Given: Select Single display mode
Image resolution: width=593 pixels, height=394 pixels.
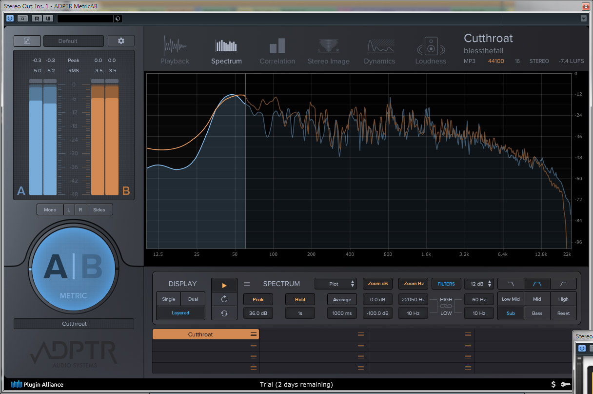Looking at the screenshot, I should click(x=169, y=299).
